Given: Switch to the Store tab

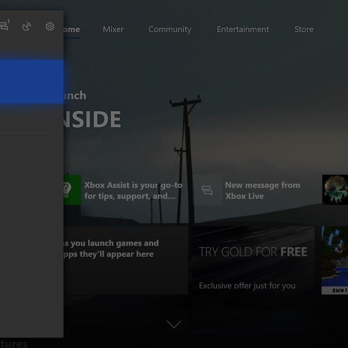Looking at the screenshot, I should (x=304, y=29).
